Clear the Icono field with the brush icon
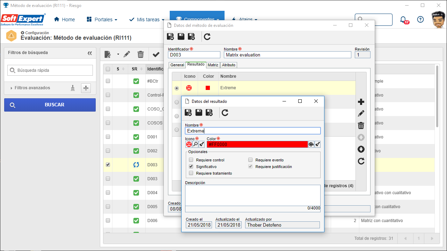This screenshot has width=447, height=251. [201, 144]
